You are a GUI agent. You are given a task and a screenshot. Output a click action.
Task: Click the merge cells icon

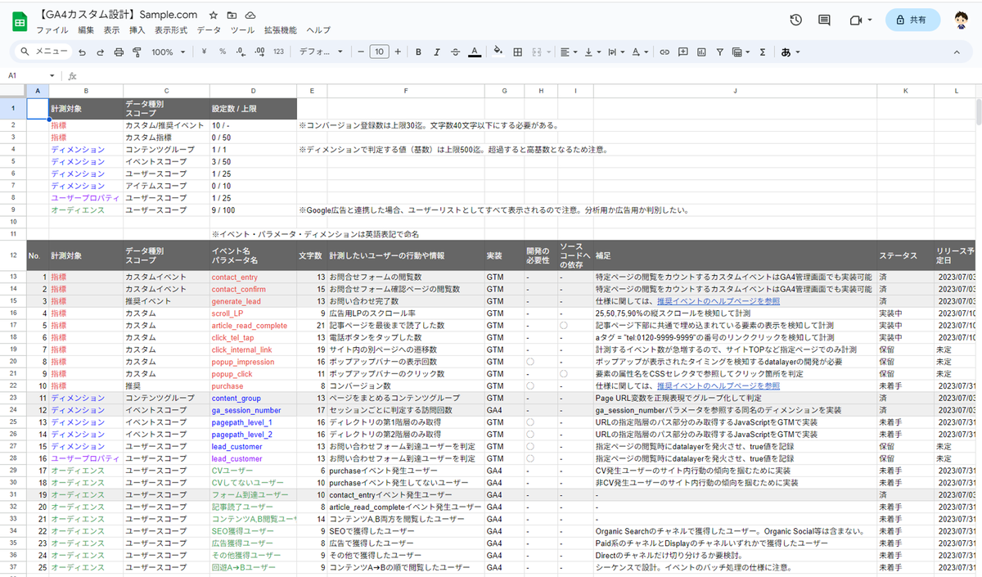click(x=536, y=52)
